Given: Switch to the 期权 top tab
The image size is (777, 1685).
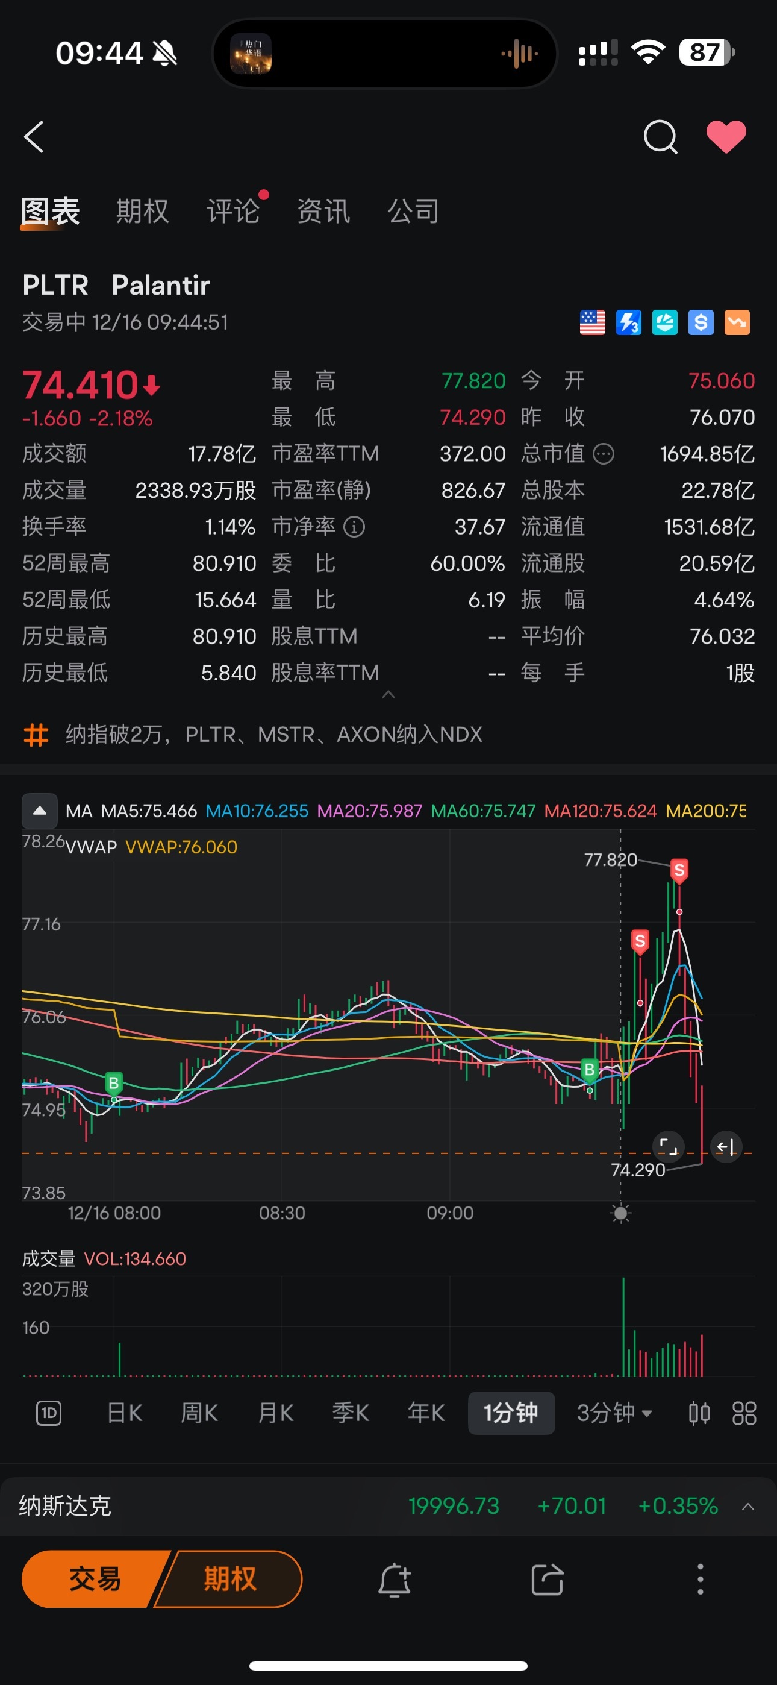Looking at the screenshot, I should coord(142,212).
